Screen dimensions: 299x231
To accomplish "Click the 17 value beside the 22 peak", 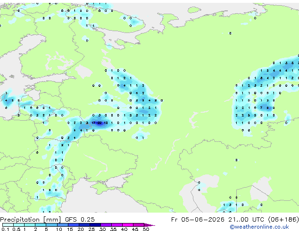I will click(93, 123).
